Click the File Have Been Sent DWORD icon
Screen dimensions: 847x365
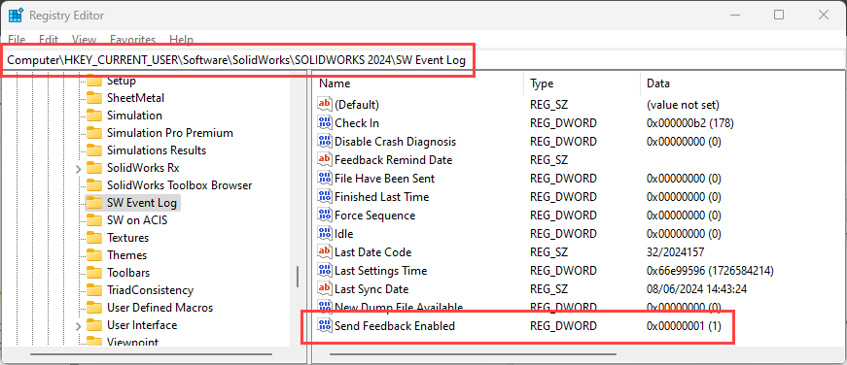(x=325, y=178)
